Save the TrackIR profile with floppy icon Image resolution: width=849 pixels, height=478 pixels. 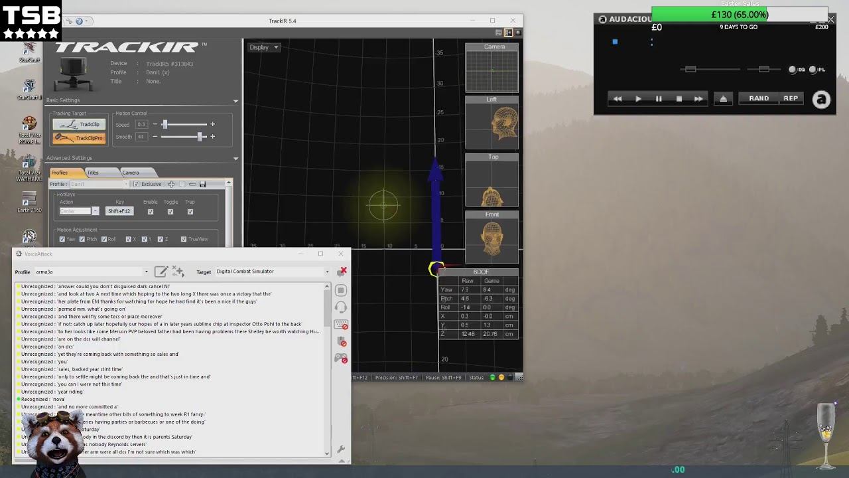tap(202, 184)
